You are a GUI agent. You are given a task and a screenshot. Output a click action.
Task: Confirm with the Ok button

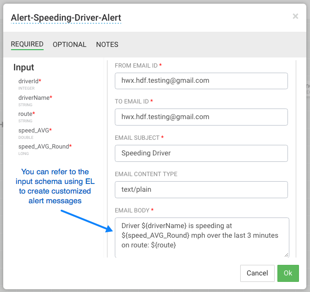click(288, 273)
